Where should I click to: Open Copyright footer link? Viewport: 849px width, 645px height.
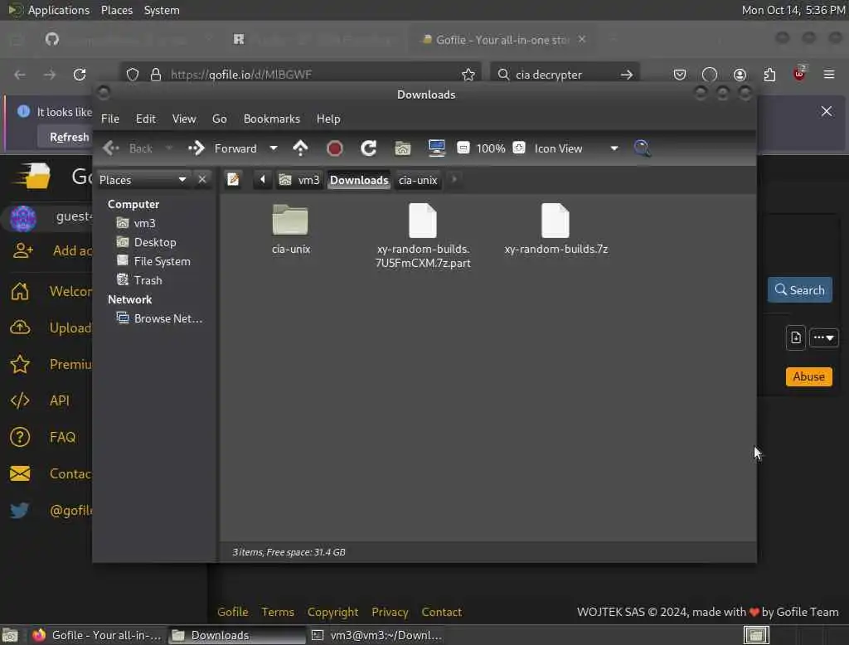[333, 612]
